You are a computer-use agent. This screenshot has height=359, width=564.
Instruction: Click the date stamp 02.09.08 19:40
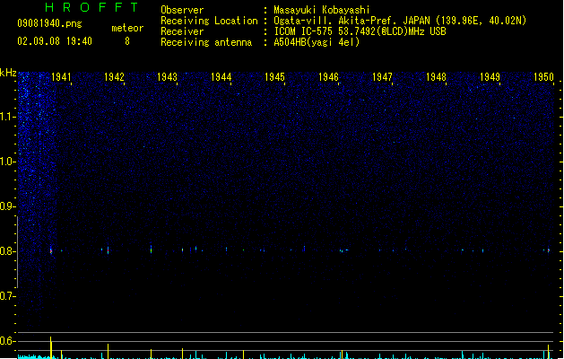click(x=55, y=41)
